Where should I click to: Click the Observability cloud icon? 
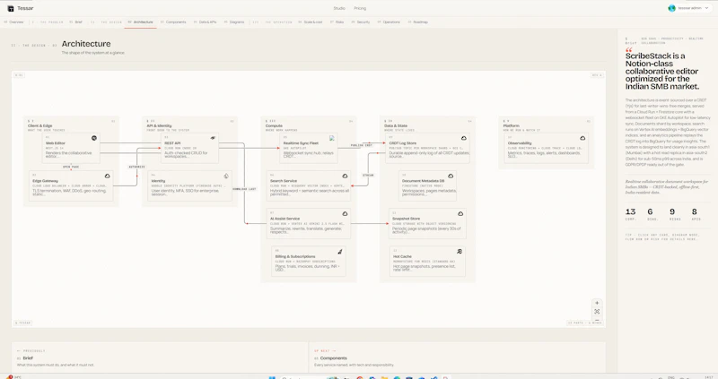coord(582,138)
